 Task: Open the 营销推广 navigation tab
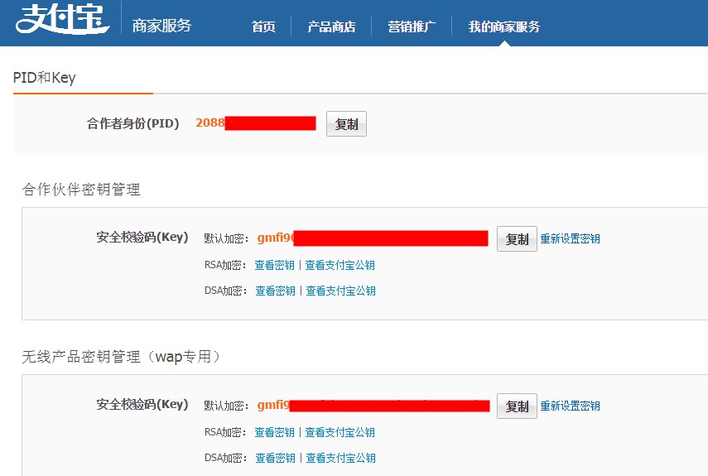(x=412, y=26)
